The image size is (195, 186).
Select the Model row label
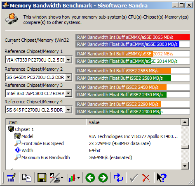[27, 136]
